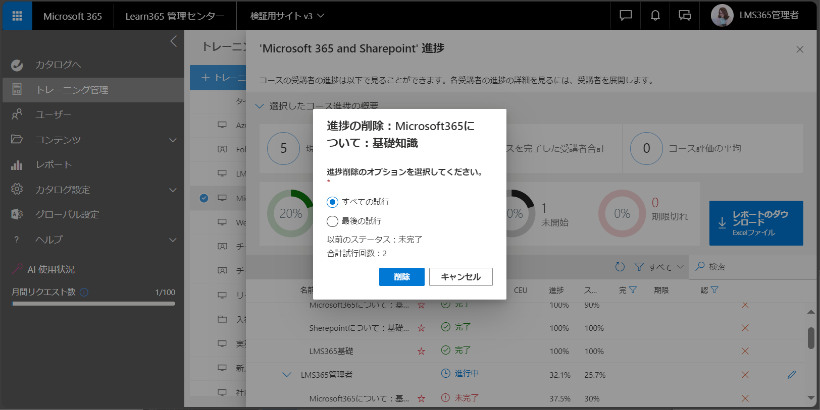
Task: Expand the カタログ設定 menu chevron
Action: click(173, 190)
